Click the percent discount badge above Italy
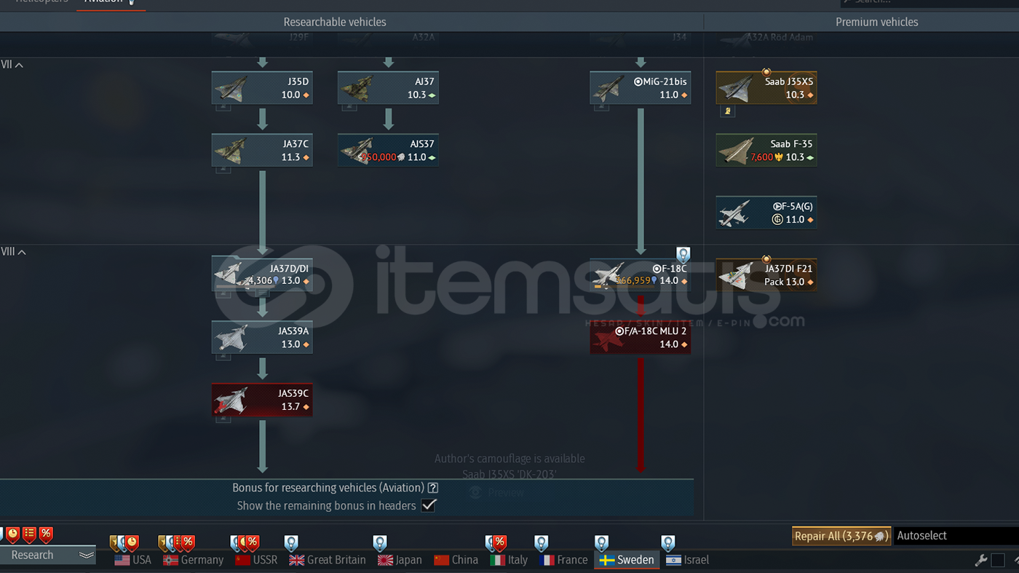This screenshot has width=1019, height=573. click(x=499, y=543)
